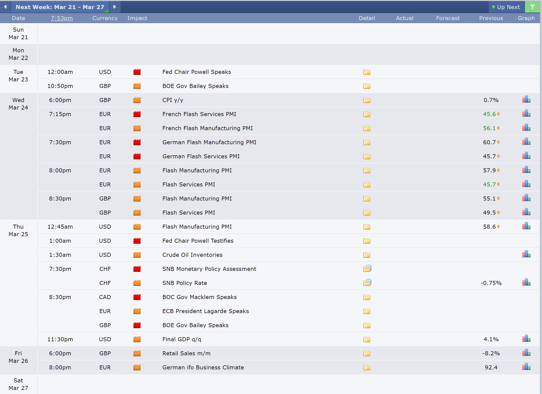Click revised previous value 45.6 French Services PMI
Viewport: 542px width, 394px height.
(x=489, y=114)
